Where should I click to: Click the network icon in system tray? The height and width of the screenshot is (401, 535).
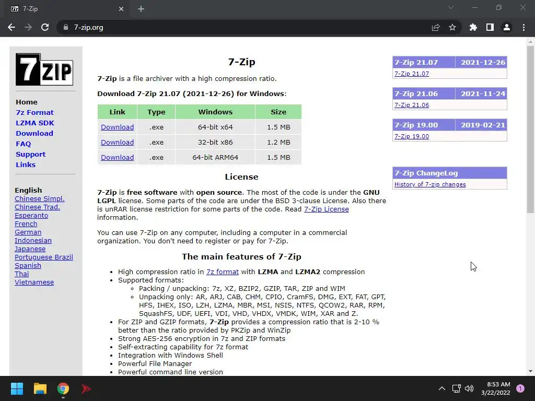456,388
